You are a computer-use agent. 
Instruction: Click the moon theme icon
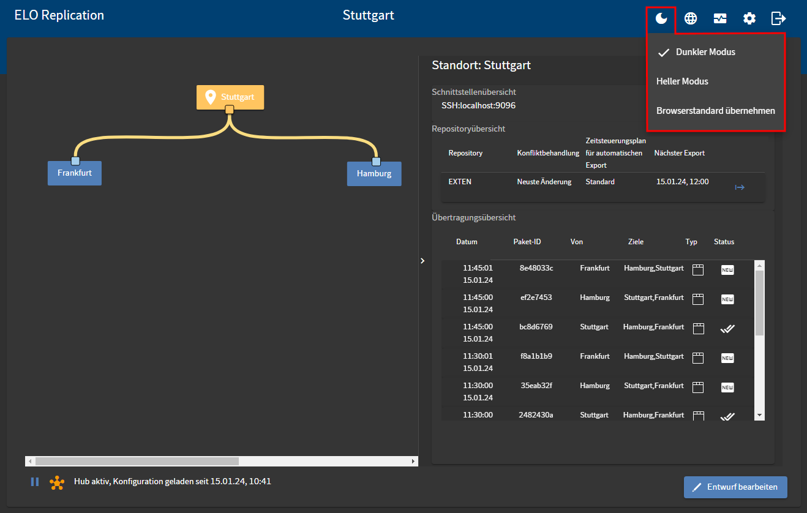[x=661, y=18]
